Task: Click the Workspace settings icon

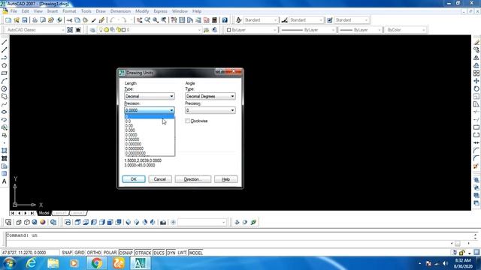Action: [70, 30]
